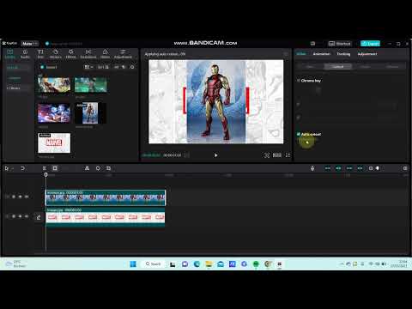Click the Export button
Screen dimensions: 412x309
point(370,44)
